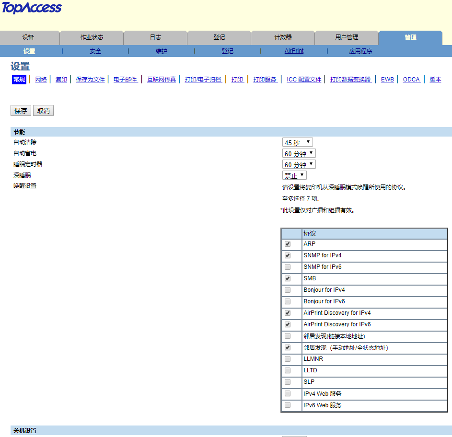Viewport: 452px width, 437px height.
Task: Uncheck the ARP protocol checkbox
Action: pos(288,244)
